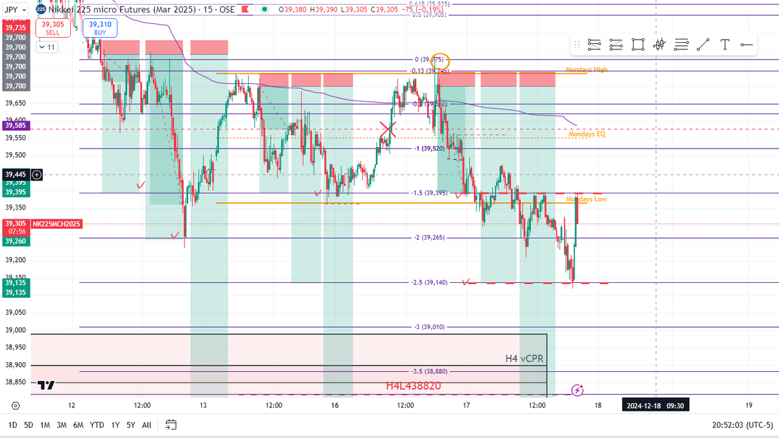The image size is (779, 438).
Task: Click the purple lightning bolt event icon
Action: click(578, 390)
